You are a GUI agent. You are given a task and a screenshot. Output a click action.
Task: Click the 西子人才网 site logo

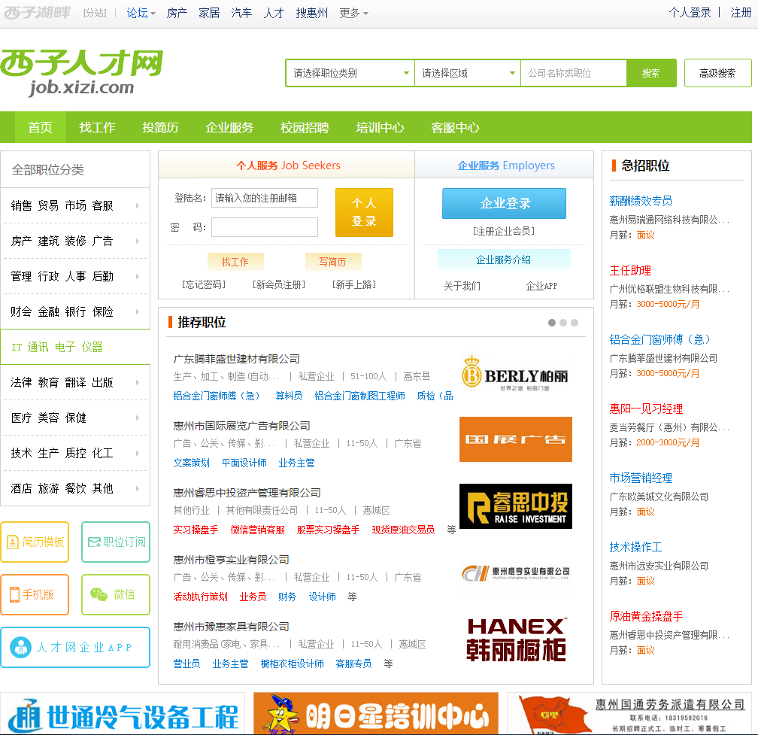(81, 72)
